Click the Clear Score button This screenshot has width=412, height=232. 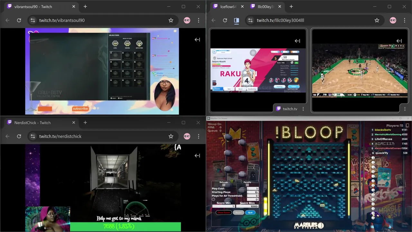pyautogui.click(x=224, y=213)
